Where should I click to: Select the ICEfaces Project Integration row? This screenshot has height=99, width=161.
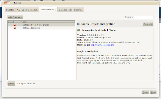[41, 25]
